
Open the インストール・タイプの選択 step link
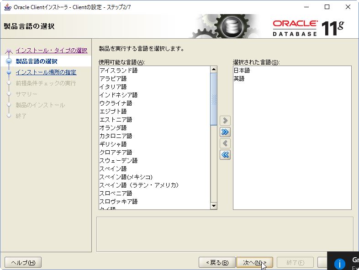pyautogui.click(x=51, y=50)
